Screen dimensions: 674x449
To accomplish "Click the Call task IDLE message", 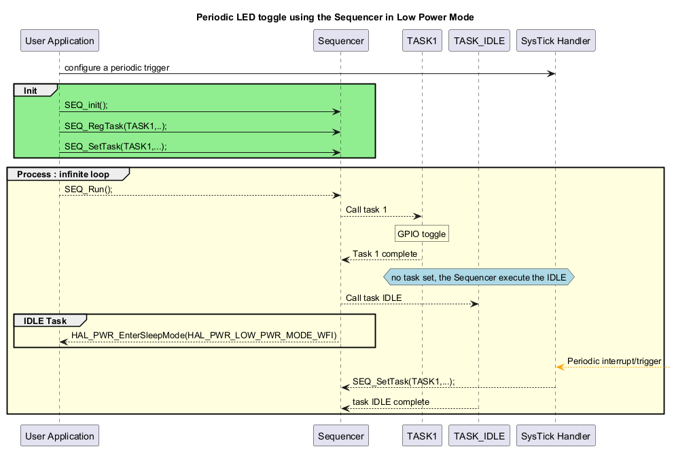I will coord(374,298).
